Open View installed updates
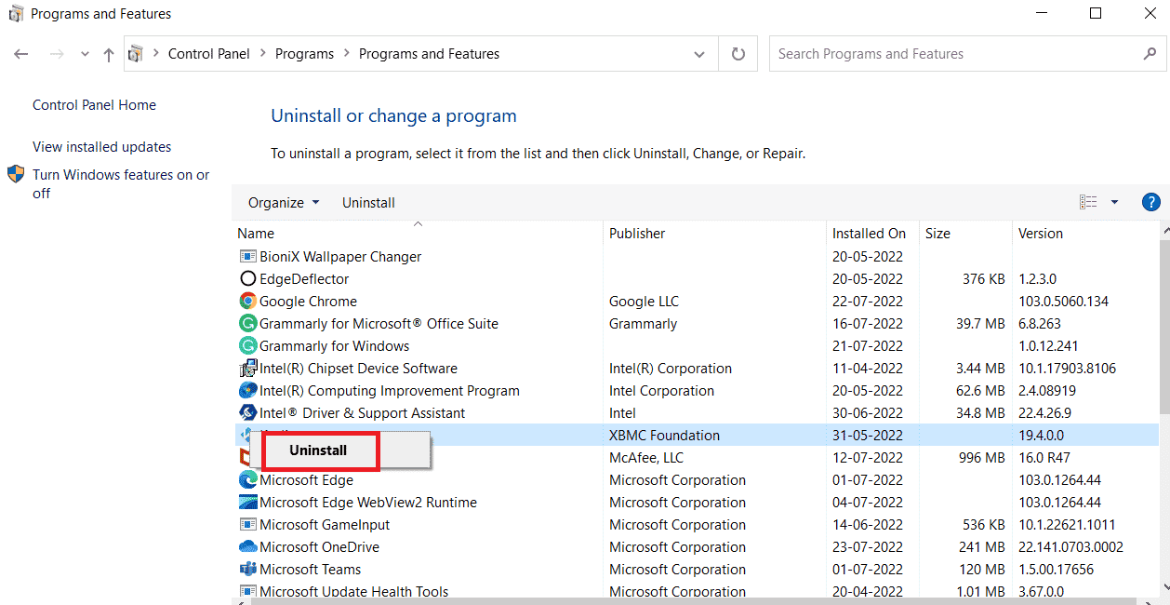 point(100,146)
